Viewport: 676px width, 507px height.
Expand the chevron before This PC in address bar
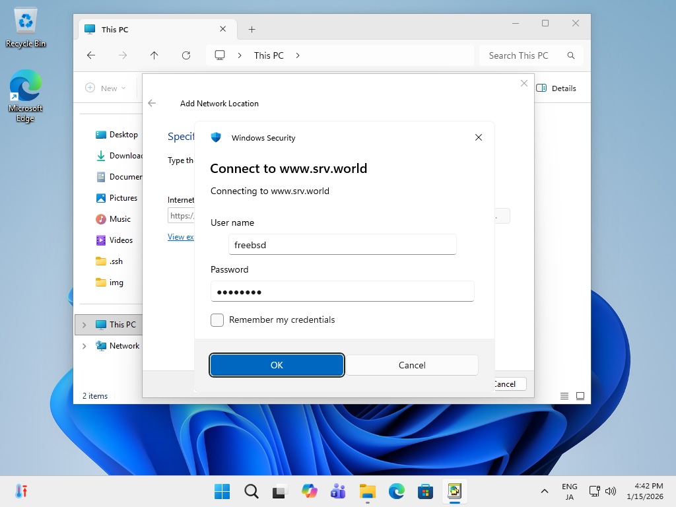[240, 55]
